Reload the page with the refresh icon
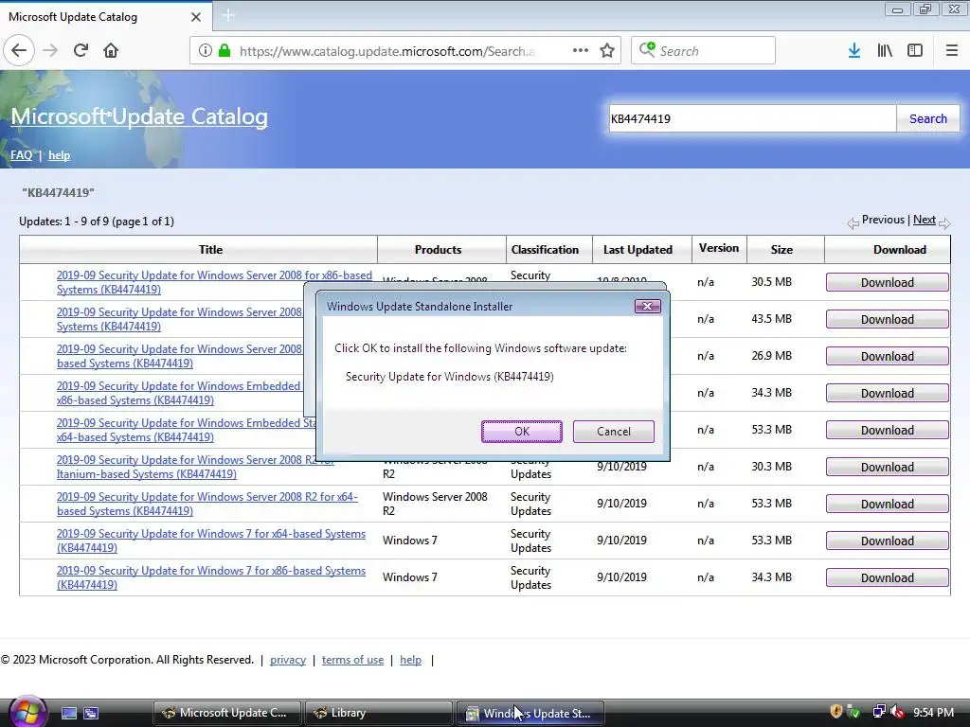This screenshot has height=727, width=970. point(81,50)
